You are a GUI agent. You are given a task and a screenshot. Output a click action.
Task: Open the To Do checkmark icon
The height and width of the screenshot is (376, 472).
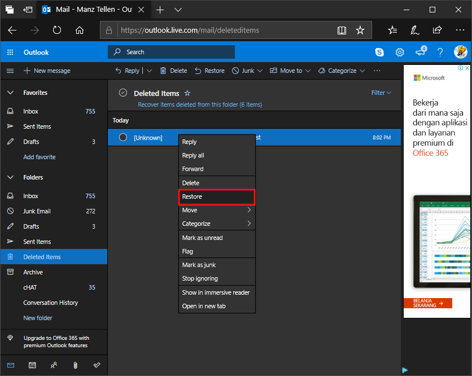(x=97, y=365)
